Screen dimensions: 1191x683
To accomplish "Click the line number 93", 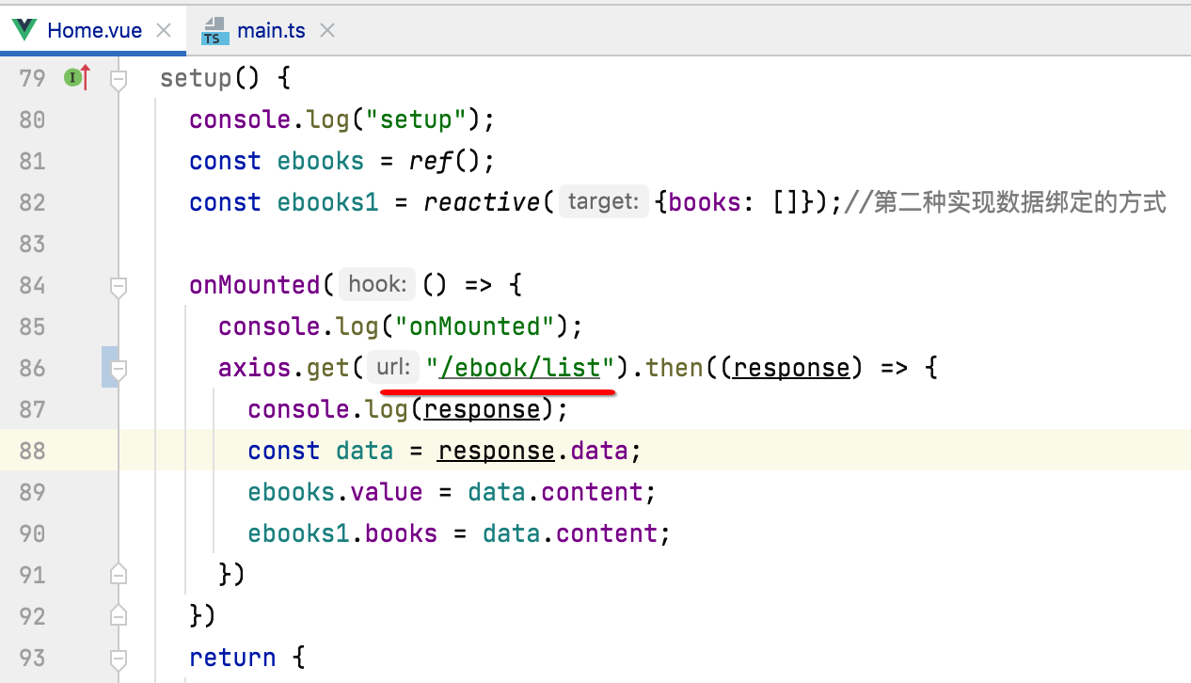I will (x=32, y=658).
